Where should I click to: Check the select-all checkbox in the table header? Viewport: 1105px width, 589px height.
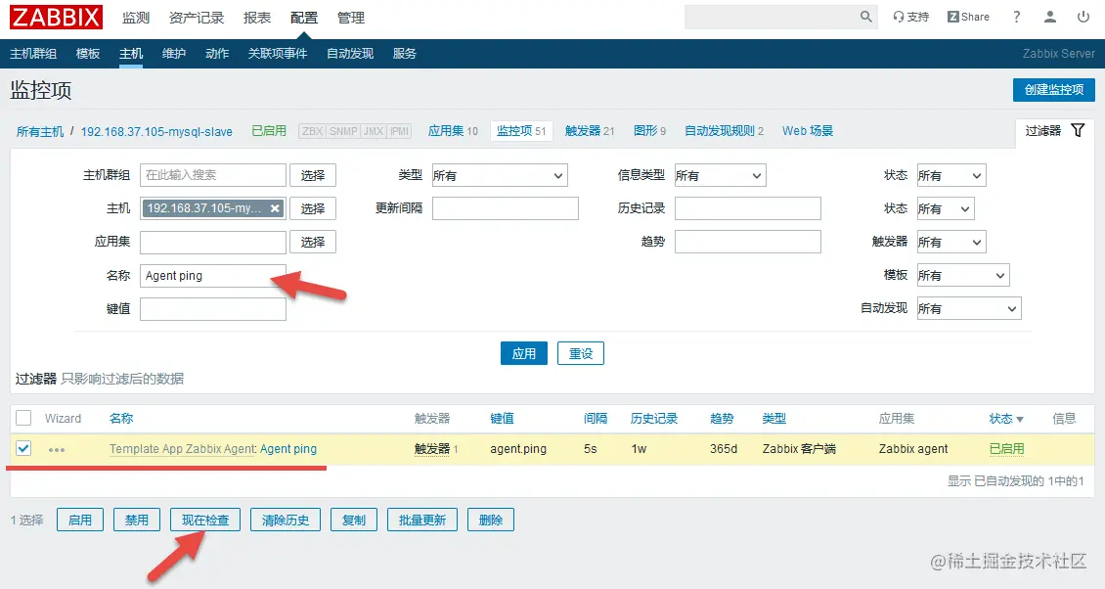point(22,418)
